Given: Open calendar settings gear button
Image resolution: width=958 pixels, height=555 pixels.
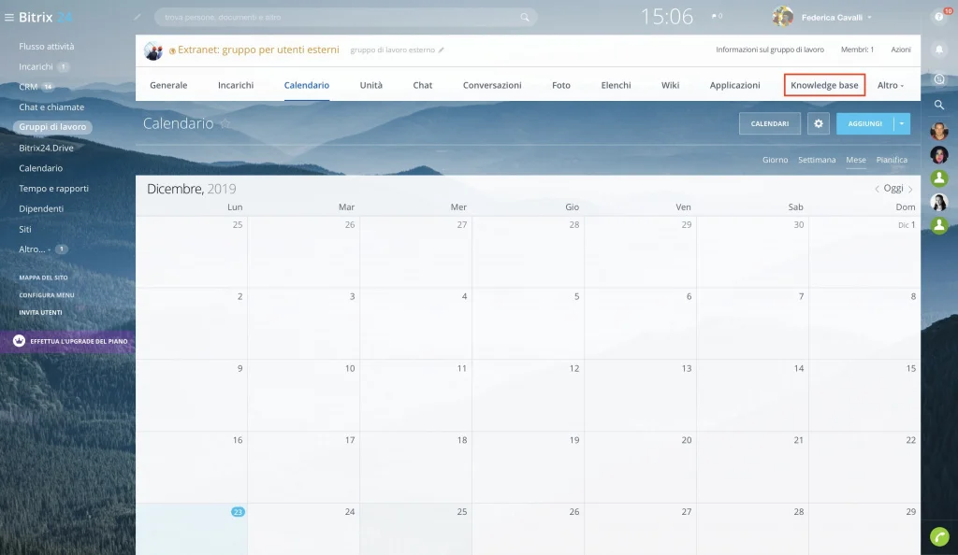Looking at the screenshot, I should point(818,123).
